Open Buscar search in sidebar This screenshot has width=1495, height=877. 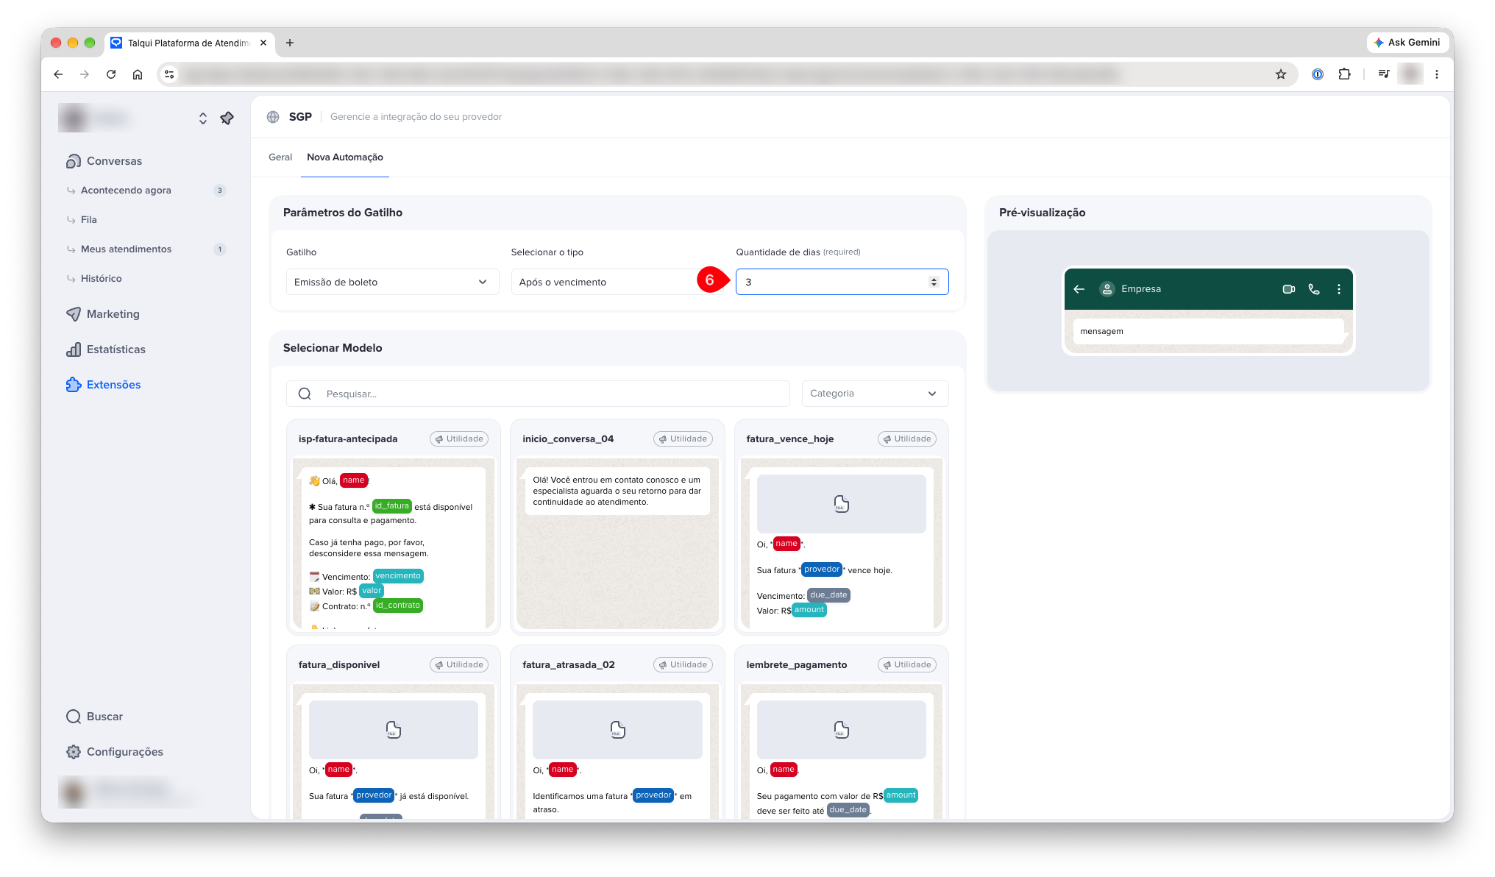coord(104,717)
